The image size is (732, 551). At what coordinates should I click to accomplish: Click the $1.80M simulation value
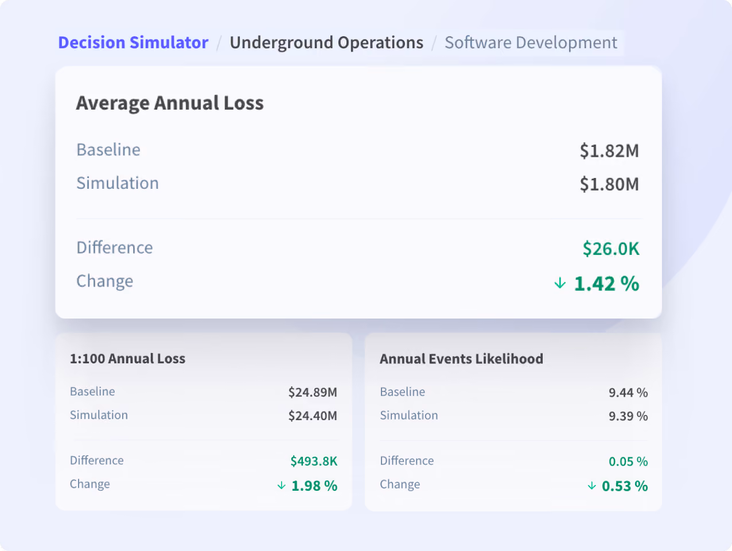[x=609, y=184]
